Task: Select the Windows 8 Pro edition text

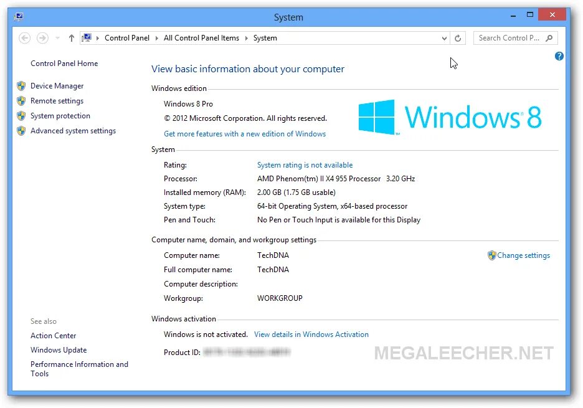Action: [x=188, y=104]
